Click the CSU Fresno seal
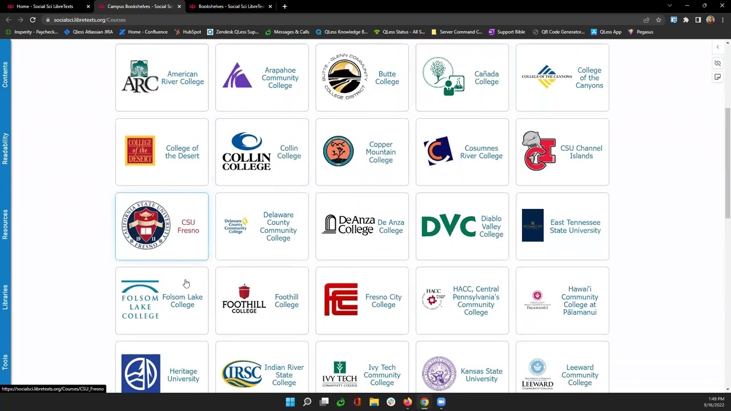Screen dimensions: 731x411 point(146,225)
